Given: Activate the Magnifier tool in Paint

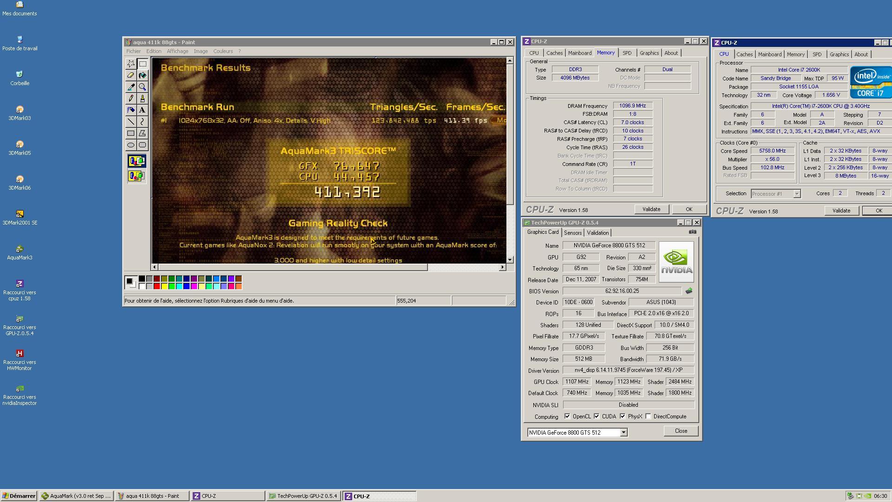Looking at the screenshot, I should [143, 87].
